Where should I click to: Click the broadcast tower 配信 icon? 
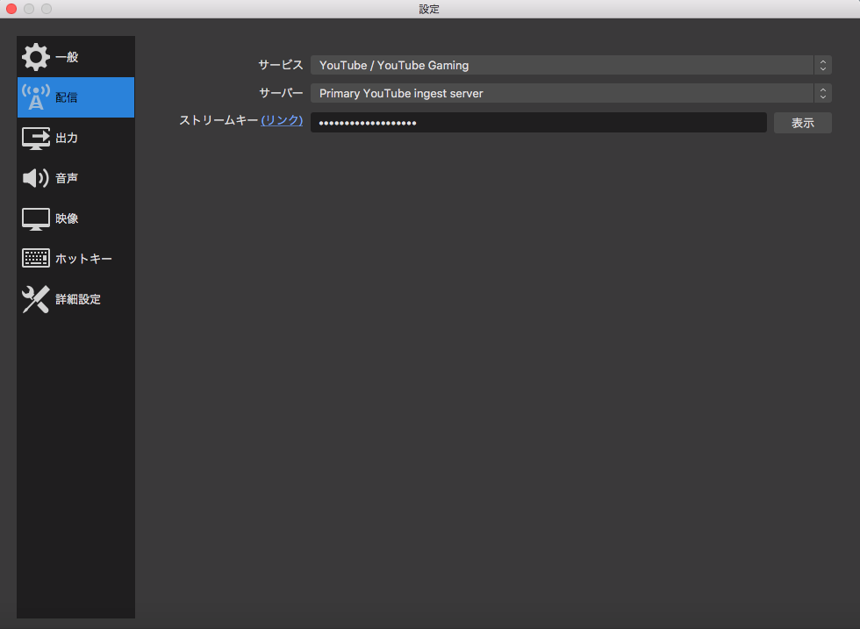point(36,97)
